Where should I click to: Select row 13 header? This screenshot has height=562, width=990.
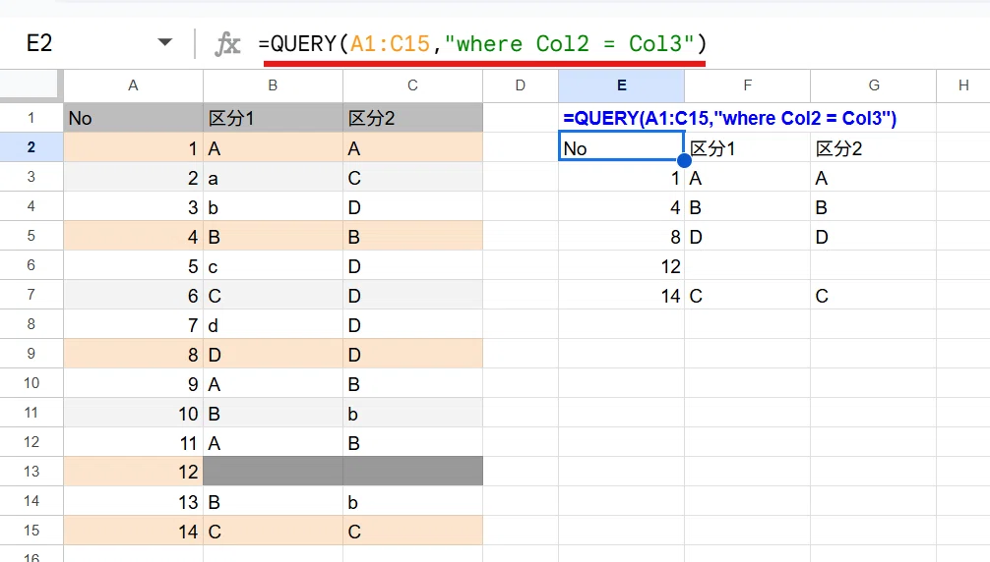[x=31, y=472]
